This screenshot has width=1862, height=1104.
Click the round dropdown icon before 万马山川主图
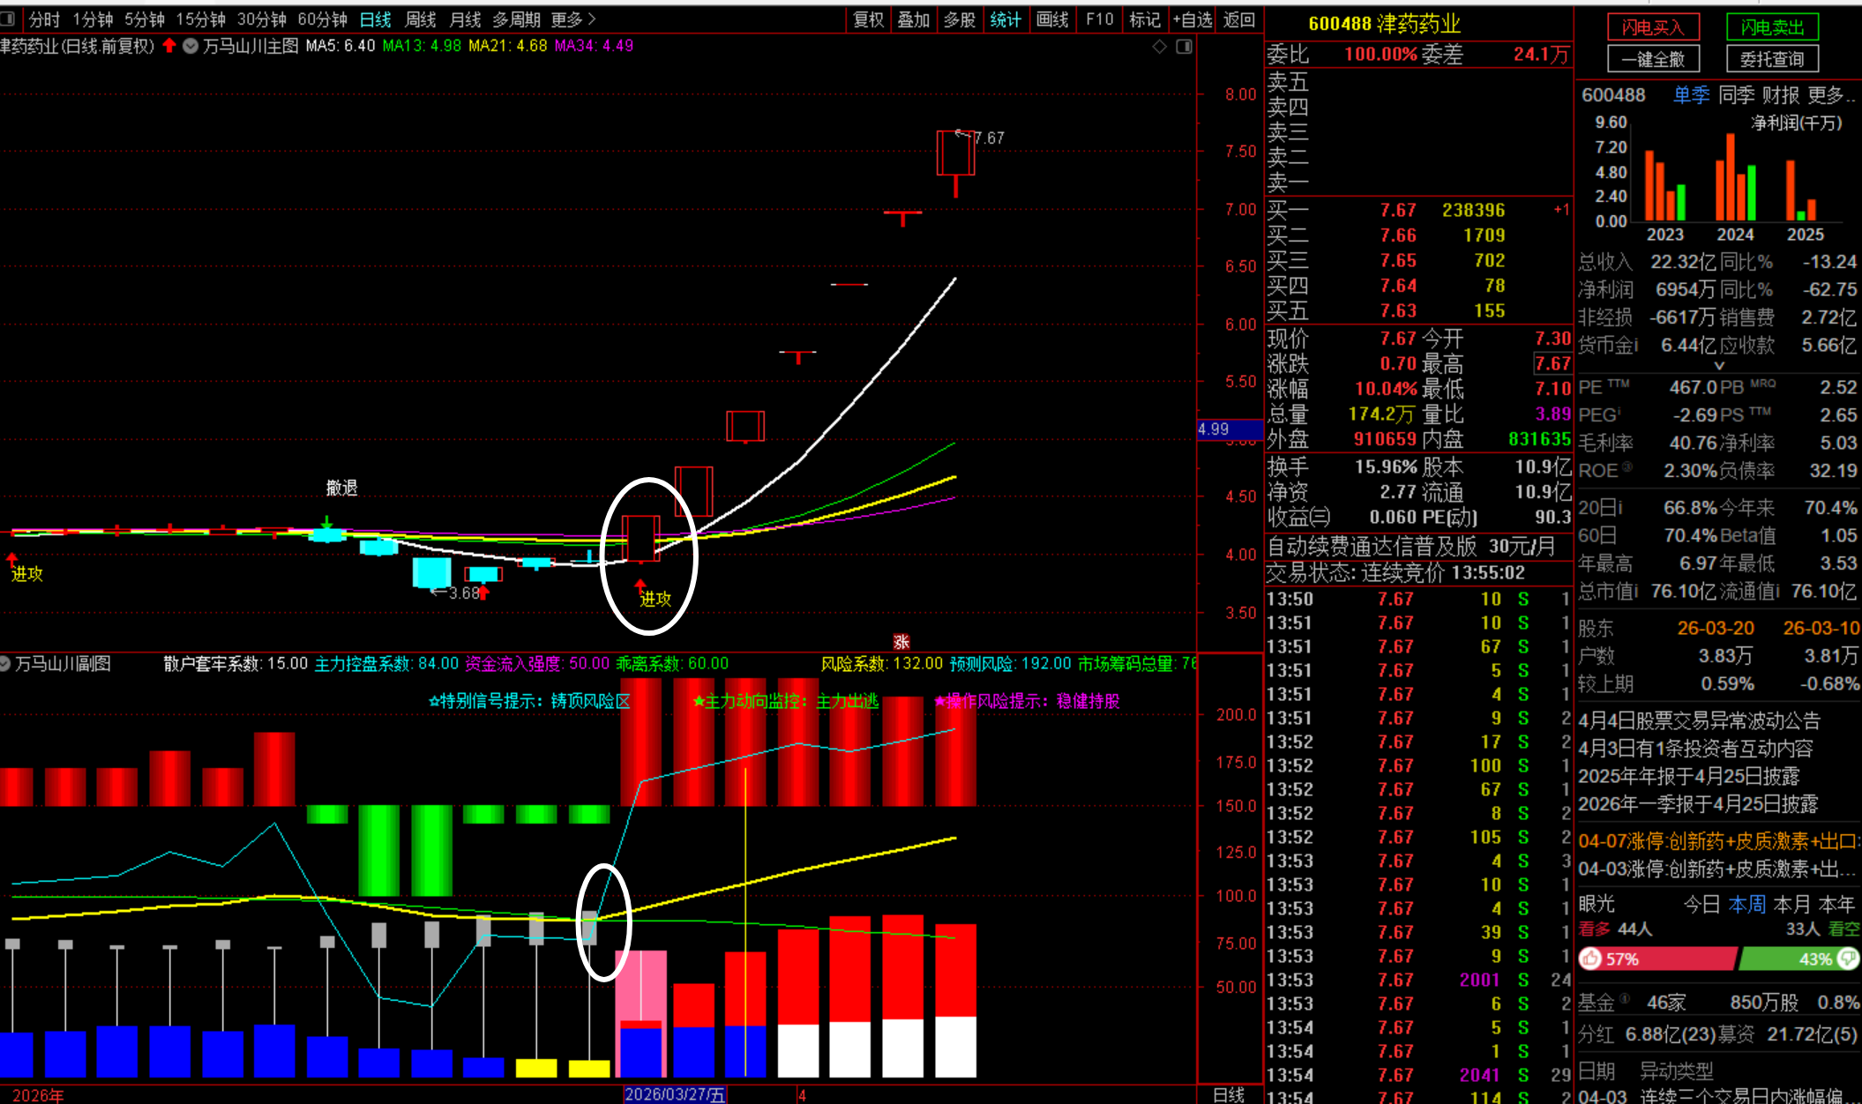point(190,46)
